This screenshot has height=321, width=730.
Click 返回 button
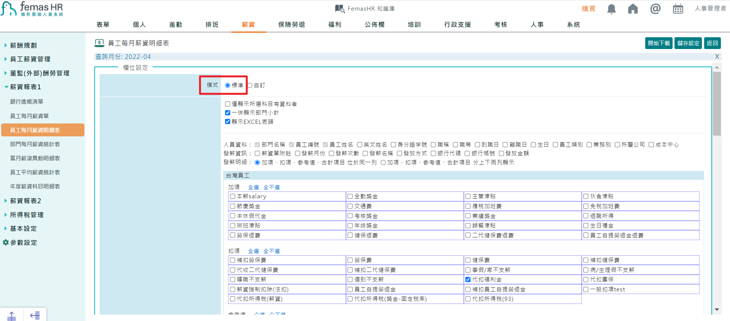pos(712,43)
